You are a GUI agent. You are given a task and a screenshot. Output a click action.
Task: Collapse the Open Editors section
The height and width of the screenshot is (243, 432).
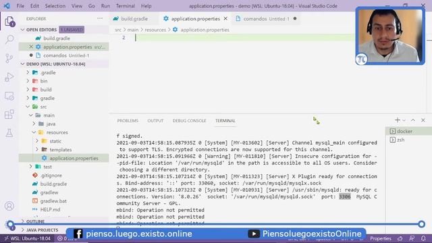(23, 30)
